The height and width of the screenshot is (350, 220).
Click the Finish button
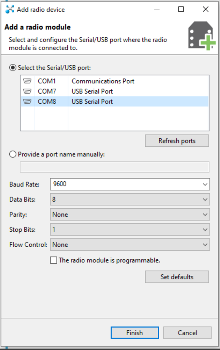[x=135, y=333]
